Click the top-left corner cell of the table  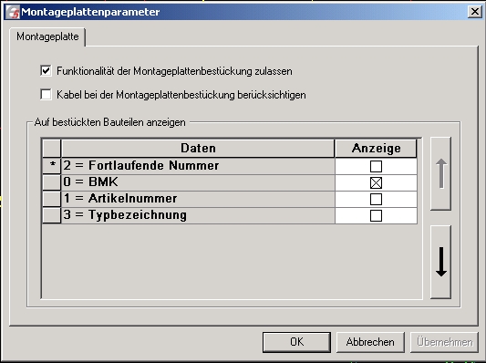[51, 148]
